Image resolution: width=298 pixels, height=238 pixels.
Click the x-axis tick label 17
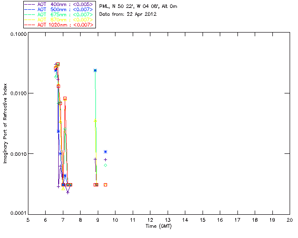pyautogui.click(x=237, y=220)
